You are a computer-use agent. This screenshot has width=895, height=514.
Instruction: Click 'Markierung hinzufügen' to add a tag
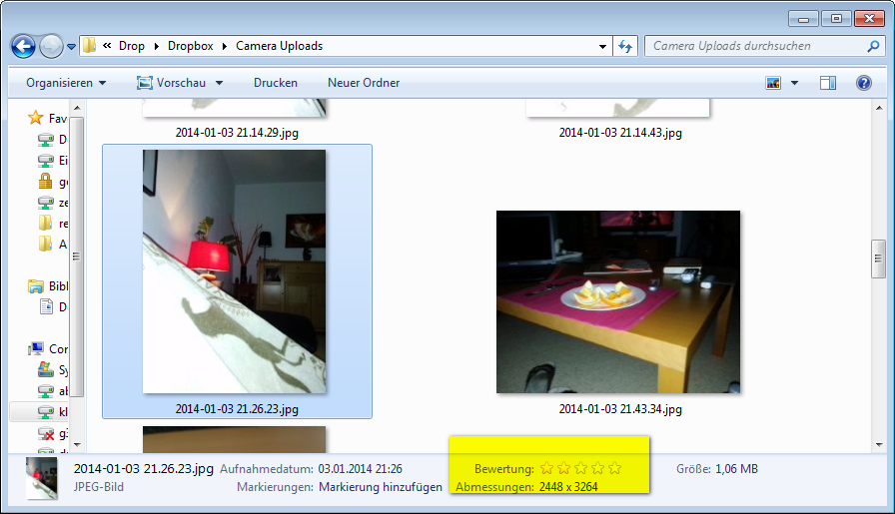tap(381, 487)
